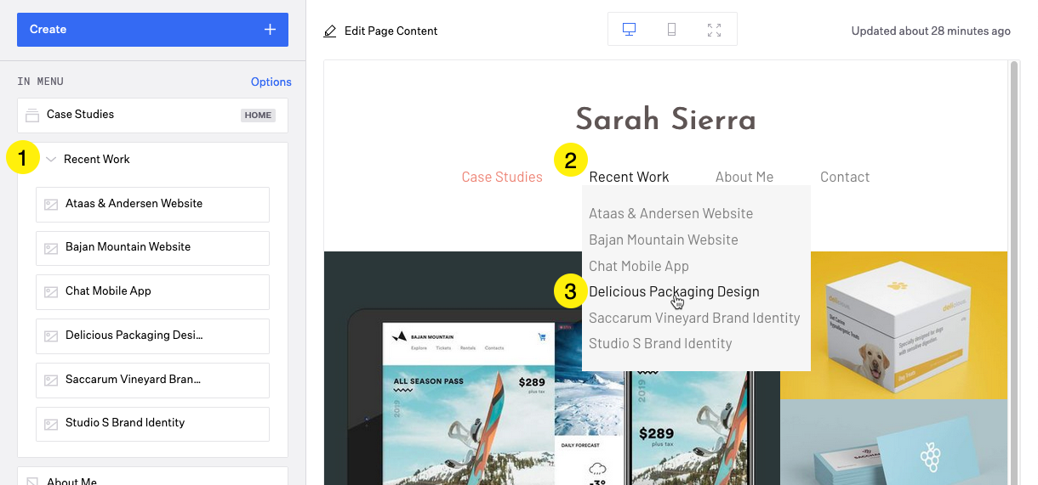Open Contact in site navigation
The width and height of the screenshot is (1038, 485).
(845, 177)
